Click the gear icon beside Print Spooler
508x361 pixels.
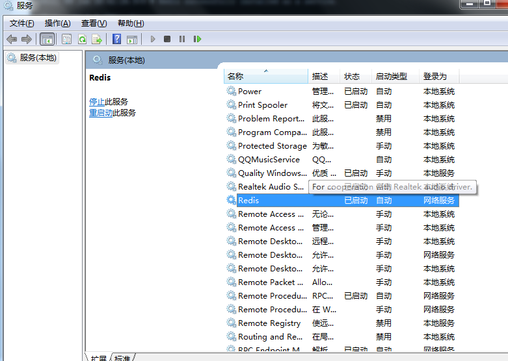[232, 105]
